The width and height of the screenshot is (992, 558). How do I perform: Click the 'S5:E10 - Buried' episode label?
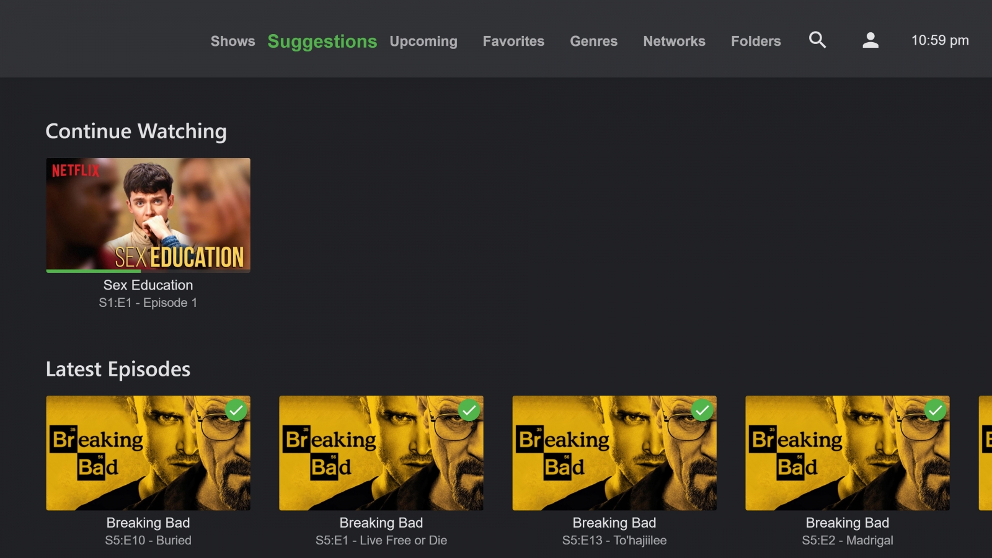148,540
